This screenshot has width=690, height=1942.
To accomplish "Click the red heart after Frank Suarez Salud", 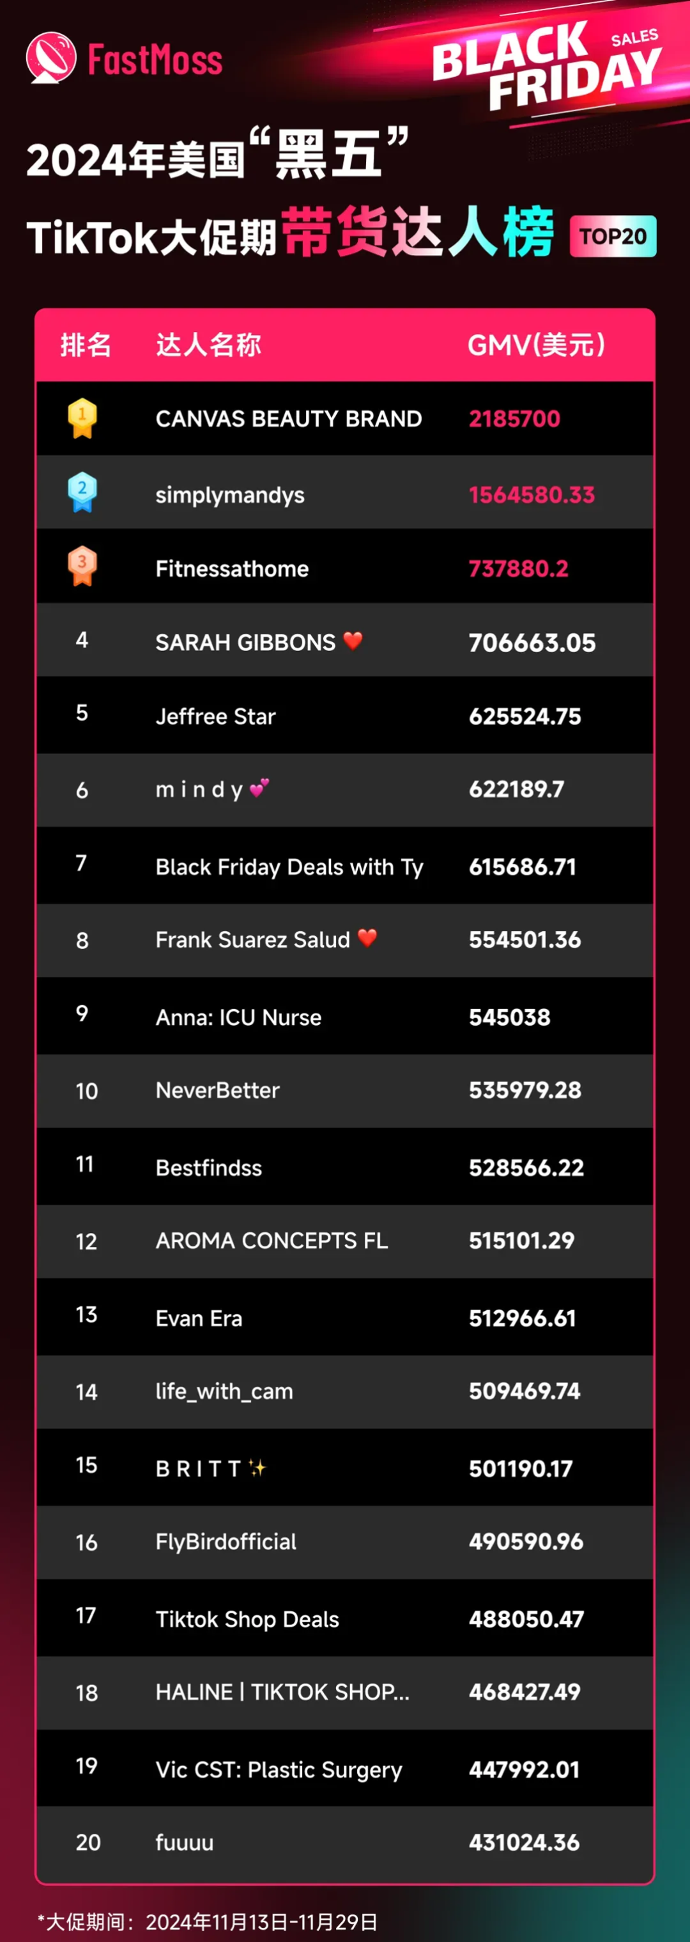I will 367,938.
